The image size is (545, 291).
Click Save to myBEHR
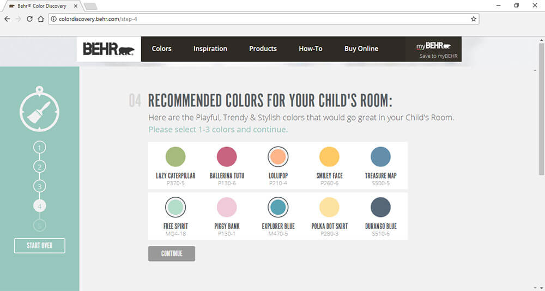coord(438,56)
